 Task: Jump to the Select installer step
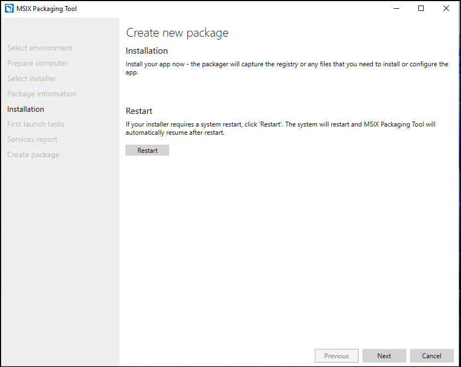pos(31,79)
